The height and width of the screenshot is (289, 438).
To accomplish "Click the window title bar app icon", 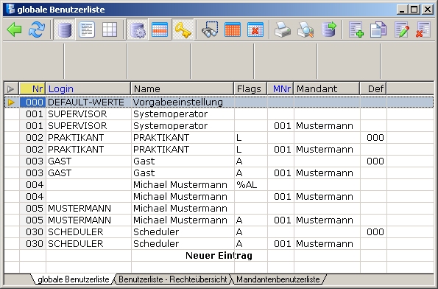I will coord(10,9).
